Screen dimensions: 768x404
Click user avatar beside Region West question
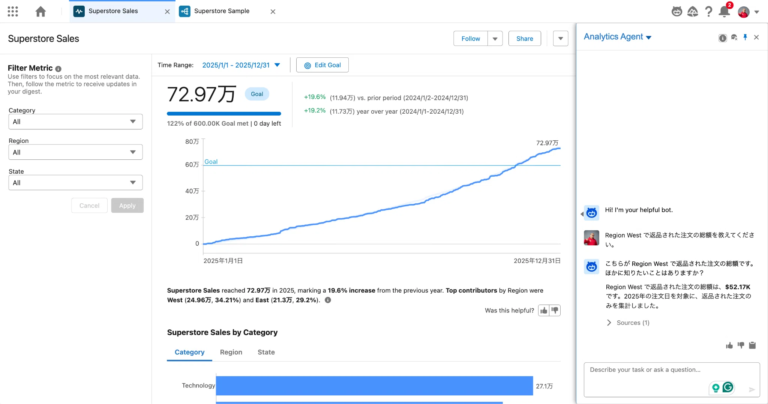click(x=591, y=238)
